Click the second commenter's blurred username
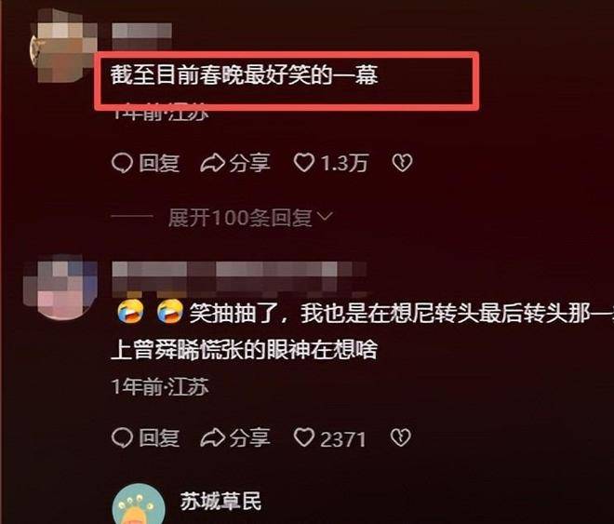This screenshot has height=524, width=614. pos(239,278)
